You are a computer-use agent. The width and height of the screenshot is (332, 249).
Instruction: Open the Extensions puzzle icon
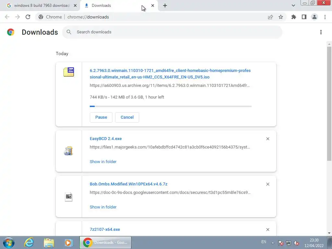[x=294, y=17]
